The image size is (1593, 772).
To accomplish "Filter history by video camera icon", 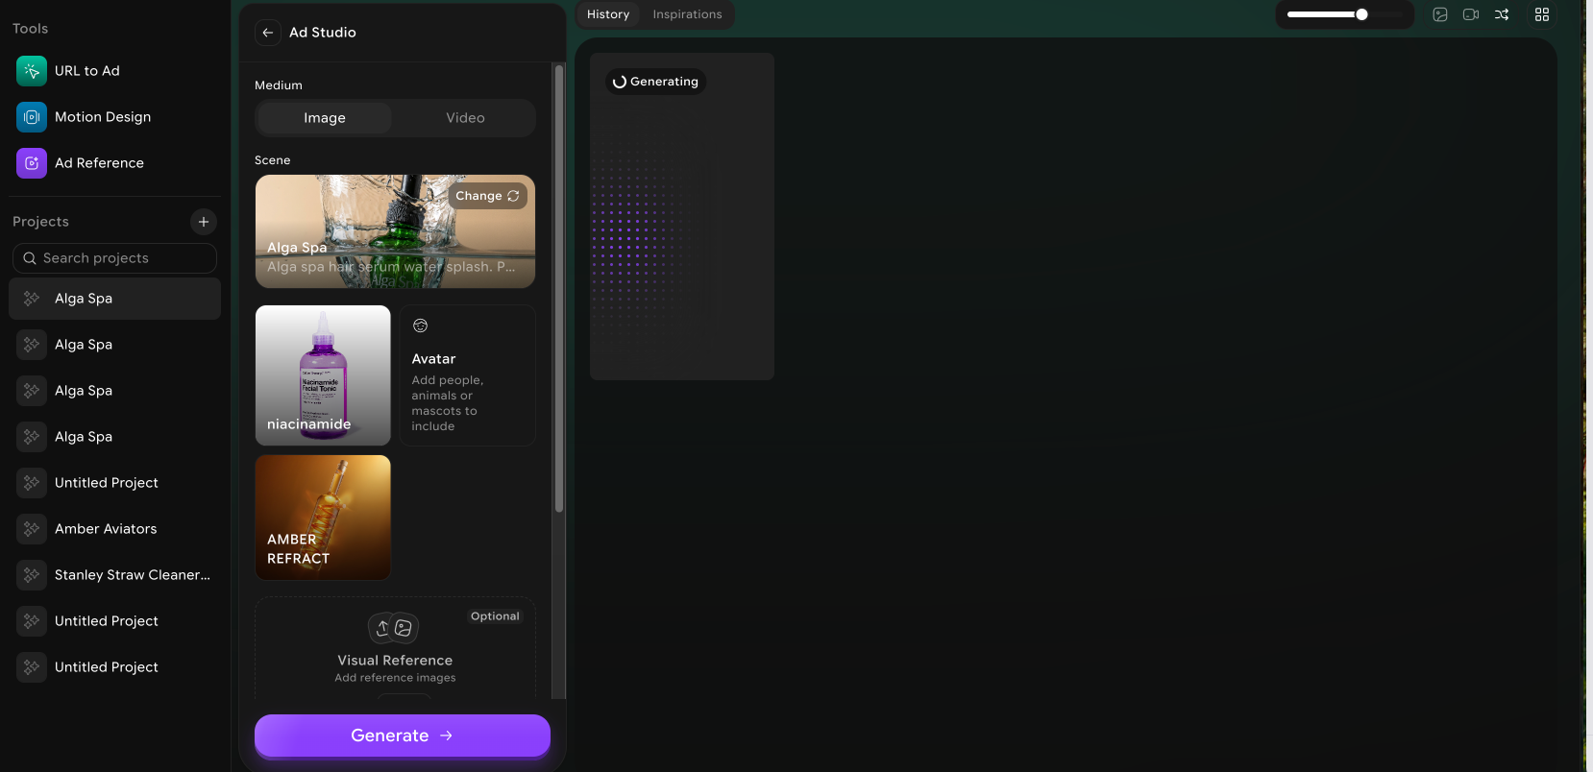I will (x=1471, y=14).
